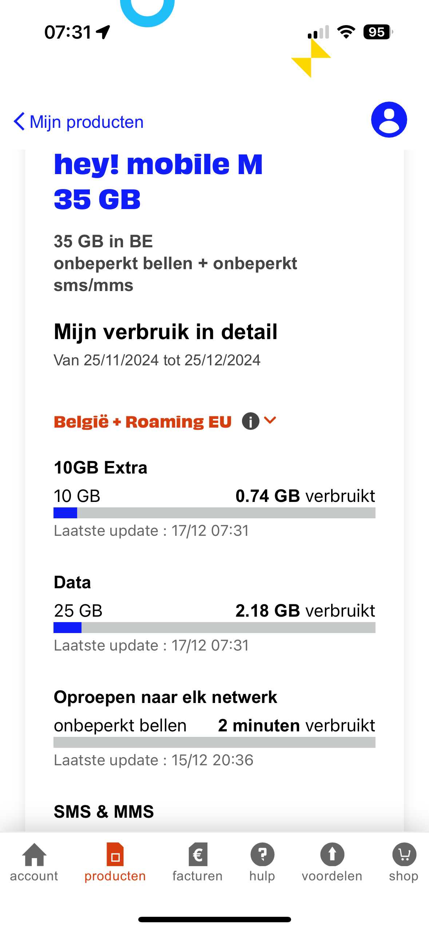Tap the account home icon
This screenshot has width=429, height=931.
click(34, 855)
